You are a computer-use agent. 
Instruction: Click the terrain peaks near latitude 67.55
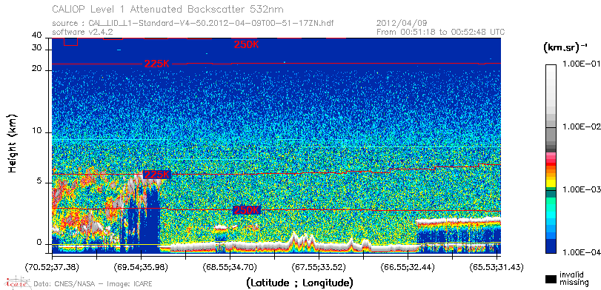point(303,241)
